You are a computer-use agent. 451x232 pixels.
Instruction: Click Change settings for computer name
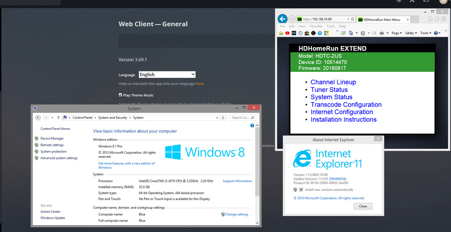[236, 215]
